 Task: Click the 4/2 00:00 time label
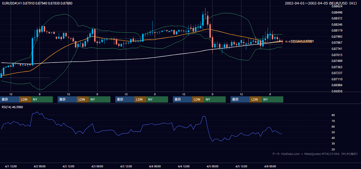[x=40, y=166]
